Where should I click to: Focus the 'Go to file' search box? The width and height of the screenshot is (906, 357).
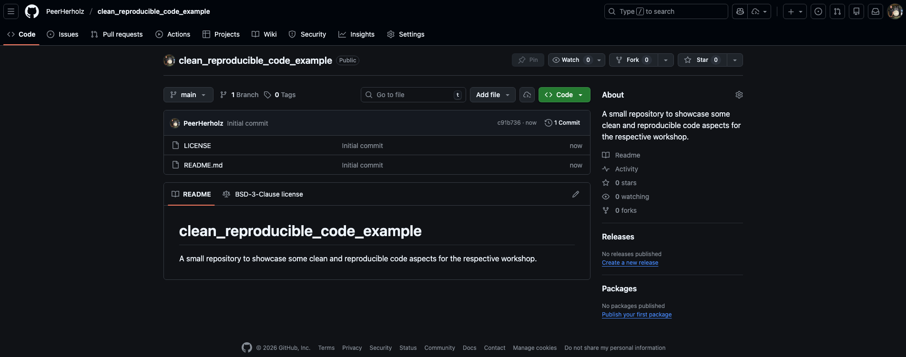[x=413, y=95]
